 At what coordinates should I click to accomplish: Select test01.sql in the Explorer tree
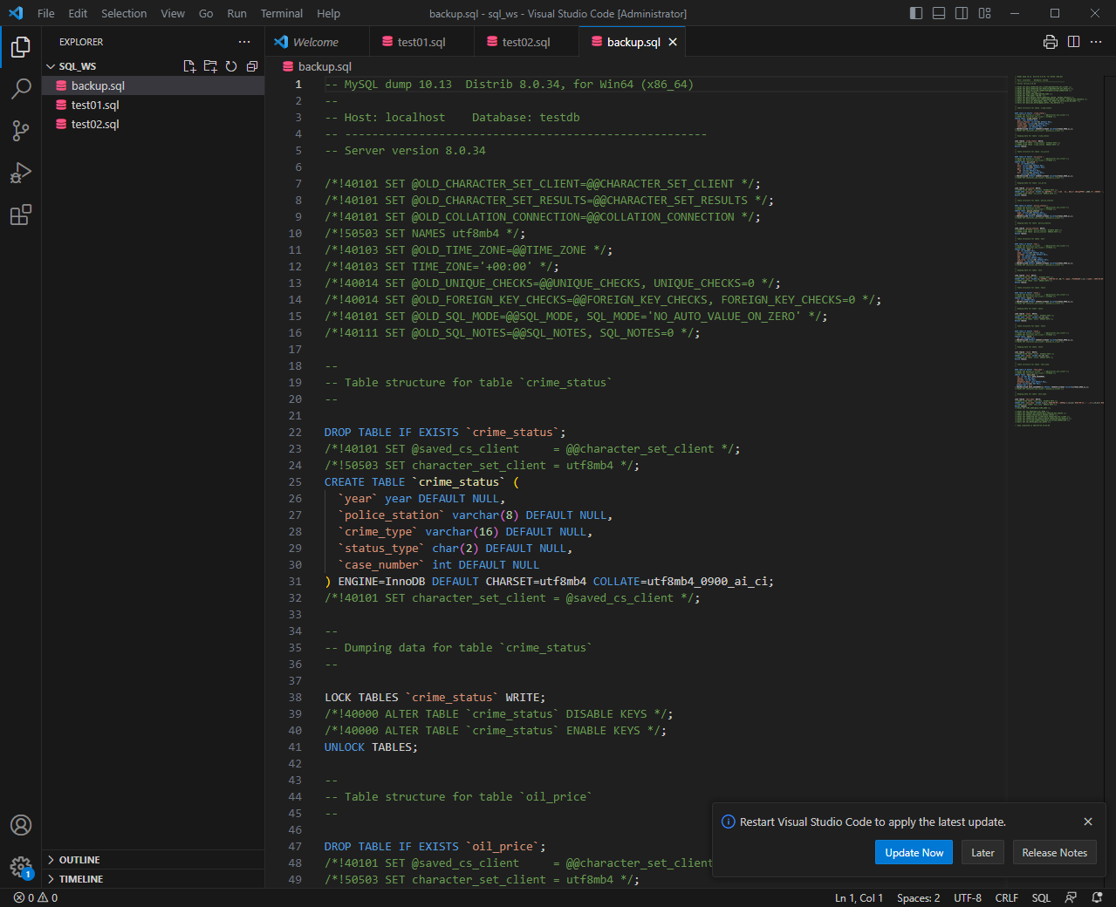(x=153, y=105)
